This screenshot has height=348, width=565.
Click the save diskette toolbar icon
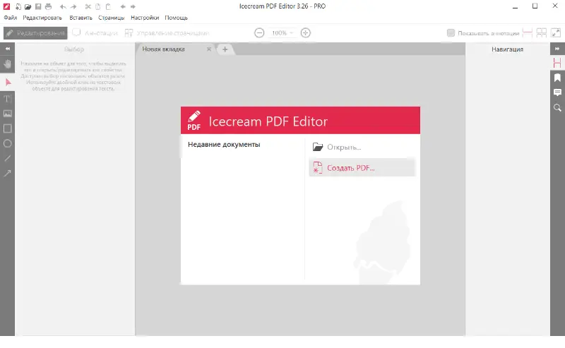38,6
